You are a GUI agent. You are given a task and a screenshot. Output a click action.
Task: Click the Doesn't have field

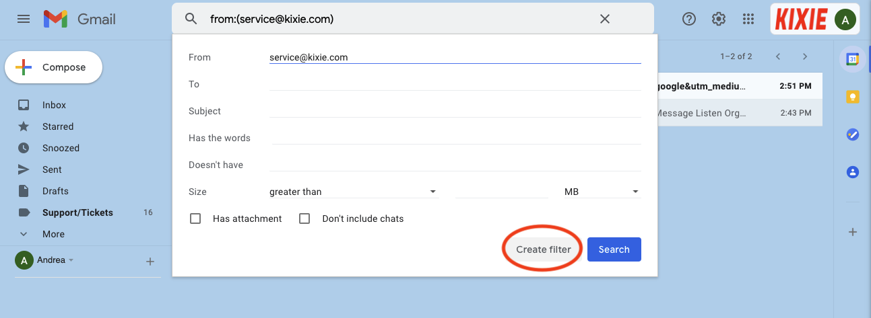pyautogui.click(x=455, y=165)
